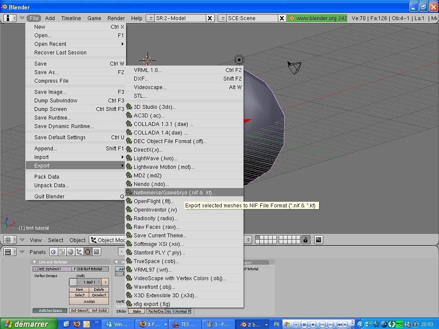Viewport: 439px width, 329px height.
Task: Collapse the Link and Materials panel
Action: pos(34,262)
